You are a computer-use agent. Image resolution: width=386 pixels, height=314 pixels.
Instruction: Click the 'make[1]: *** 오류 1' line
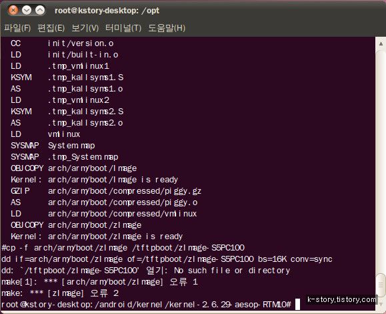(99, 282)
